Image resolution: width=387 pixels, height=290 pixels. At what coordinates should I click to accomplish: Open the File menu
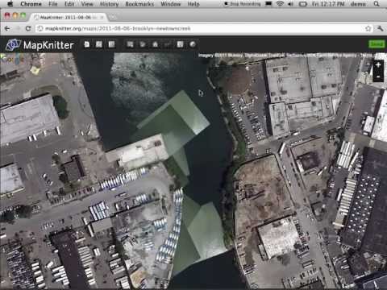tap(53, 4)
